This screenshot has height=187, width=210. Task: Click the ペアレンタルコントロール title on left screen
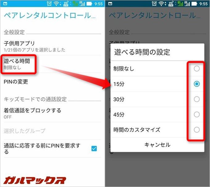point(50,15)
